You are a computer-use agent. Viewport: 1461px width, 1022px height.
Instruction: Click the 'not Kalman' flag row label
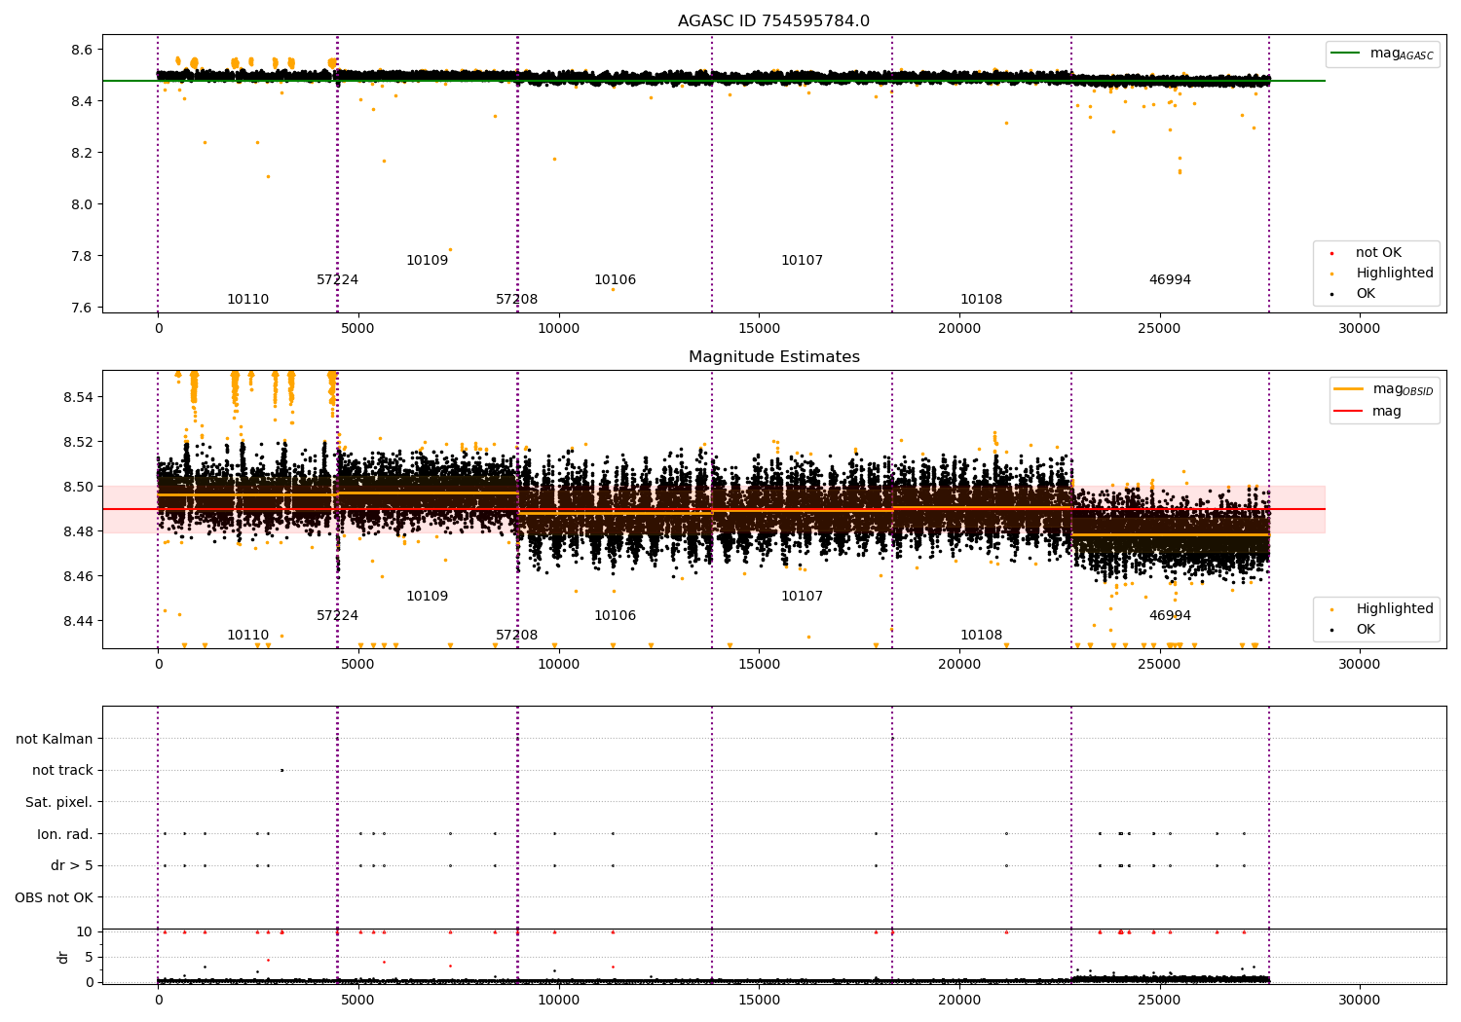tap(55, 739)
